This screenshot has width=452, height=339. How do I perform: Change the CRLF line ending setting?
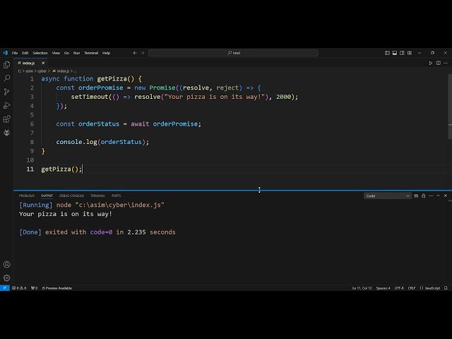pos(412,288)
